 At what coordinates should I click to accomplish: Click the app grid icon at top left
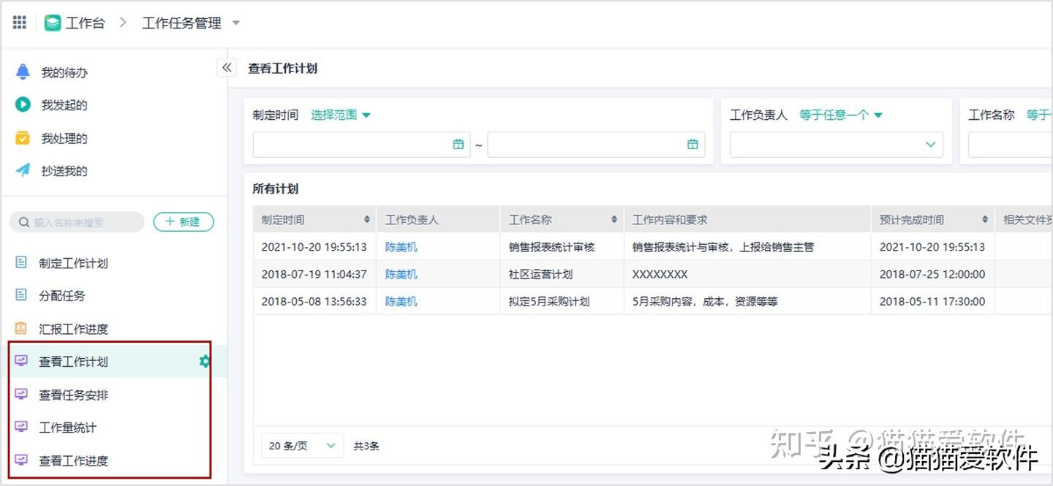(x=19, y=21)
